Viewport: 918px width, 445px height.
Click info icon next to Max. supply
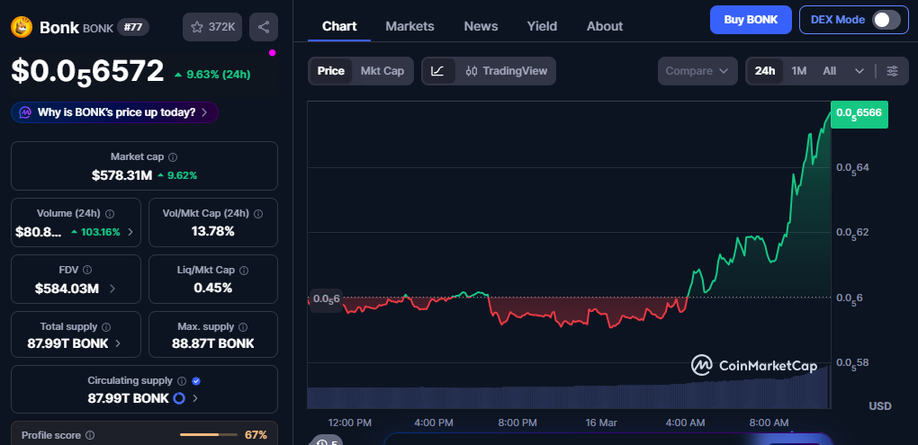(x=244, y=327)
